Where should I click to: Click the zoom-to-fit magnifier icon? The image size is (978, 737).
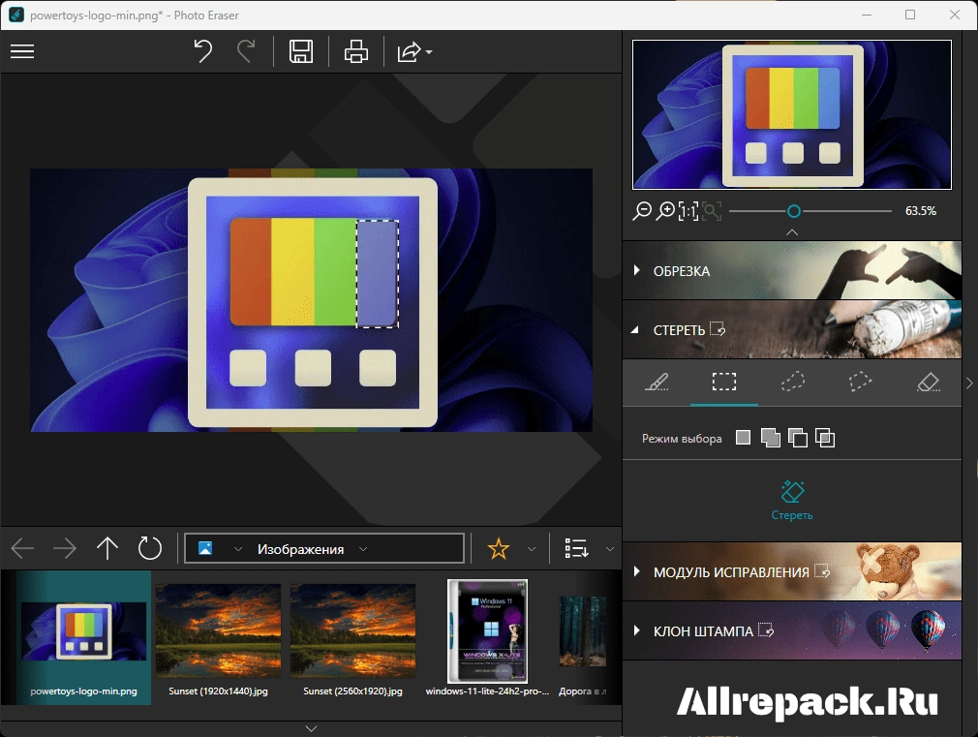(x=712, y=211)
